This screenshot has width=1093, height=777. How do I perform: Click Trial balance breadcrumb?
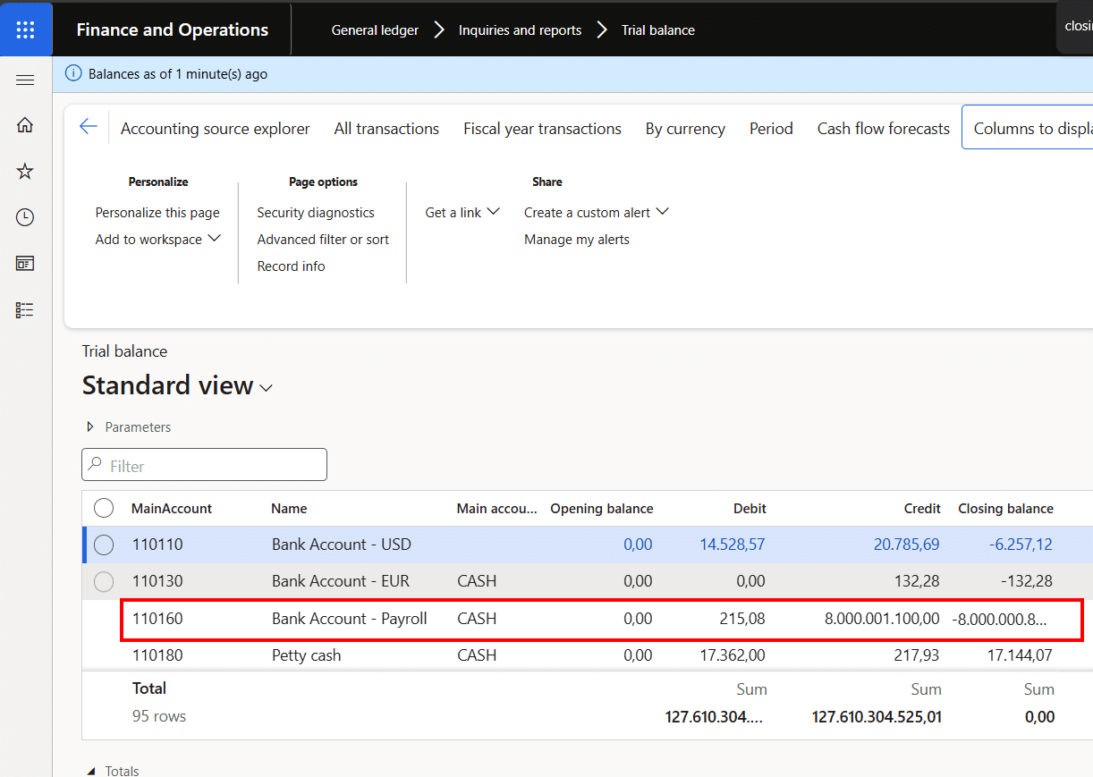pyautogui.click(x=658, y=30)
